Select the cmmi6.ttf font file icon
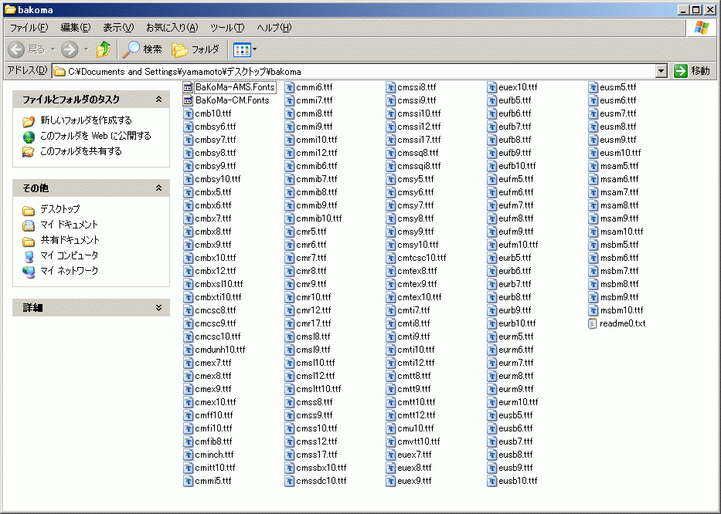Screen dimensions: 721x514 click(289, 87)
